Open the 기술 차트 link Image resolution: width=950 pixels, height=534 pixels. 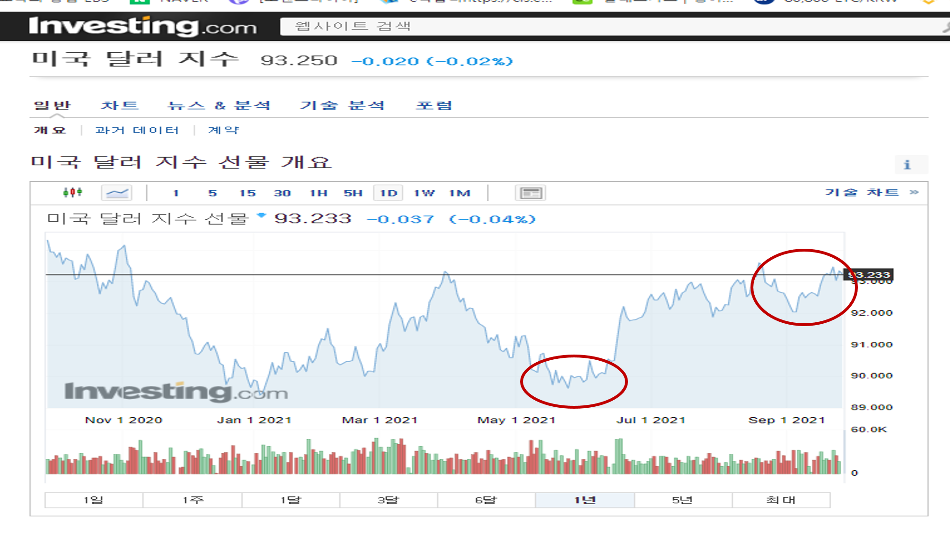point(862,192)
